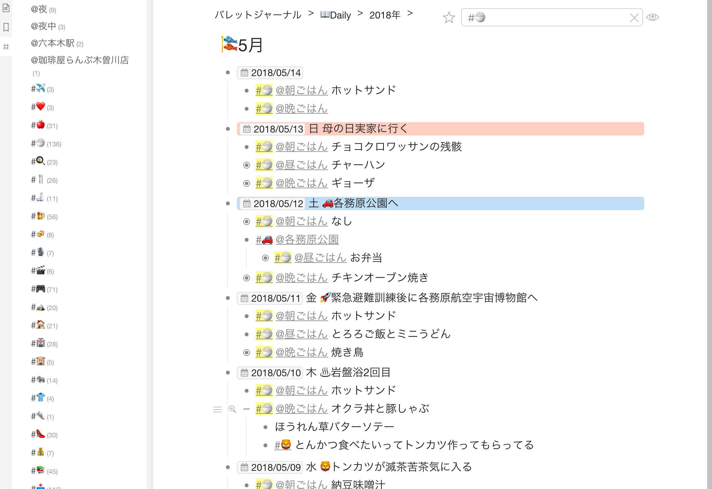This screenshot has width=712, height=489.
Task: Open the @各務原公園 location link
Action: (x=308, y=239)
